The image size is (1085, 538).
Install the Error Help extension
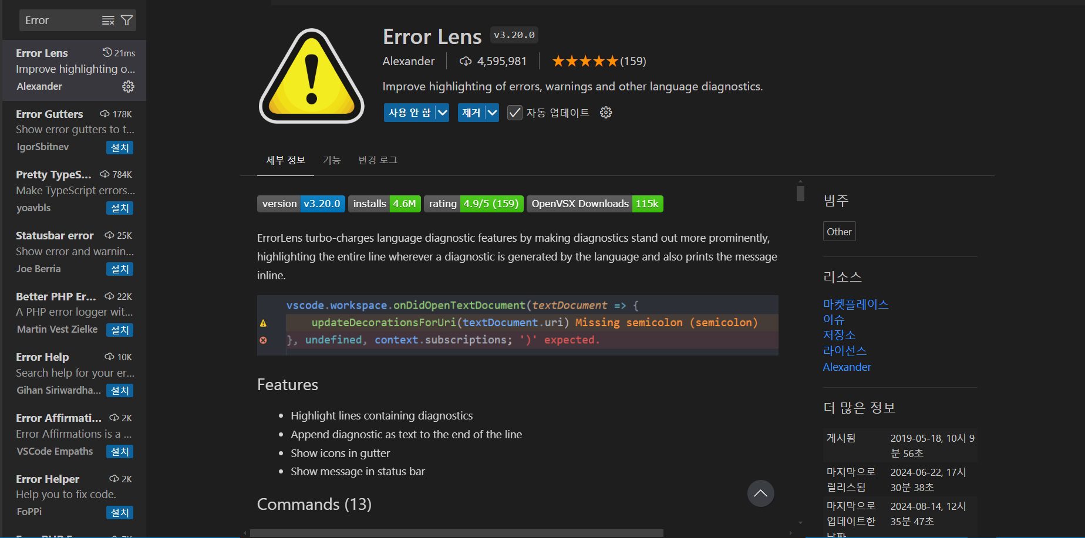tap(120, 391)
